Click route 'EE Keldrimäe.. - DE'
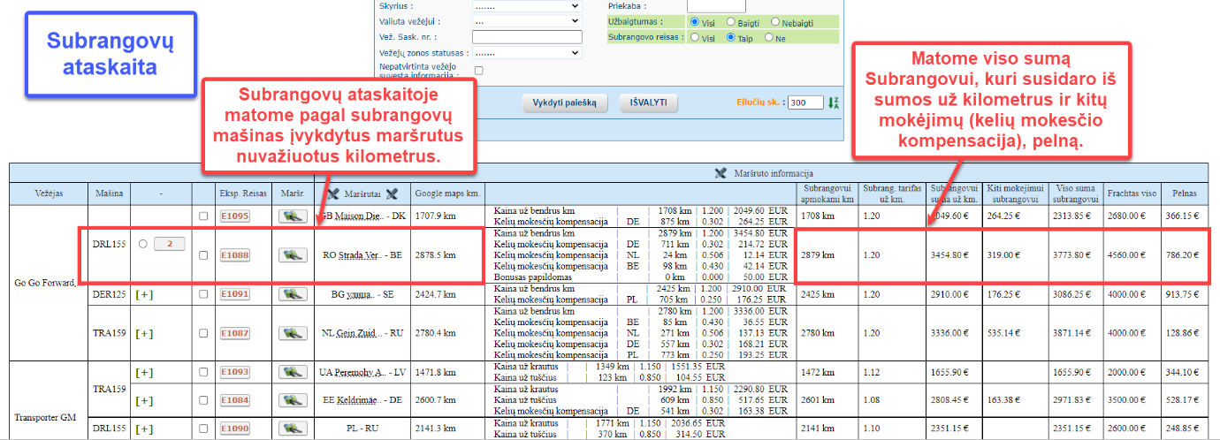Viewport: 1220px width, 440px height. (362, 400)
